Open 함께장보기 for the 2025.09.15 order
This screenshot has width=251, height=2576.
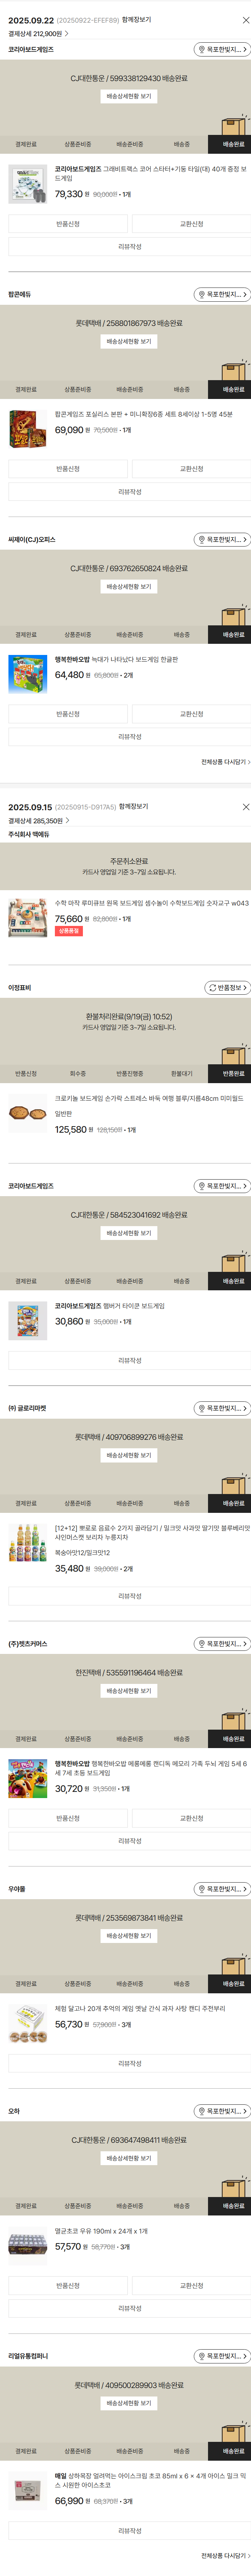click(x=133, y=806)
